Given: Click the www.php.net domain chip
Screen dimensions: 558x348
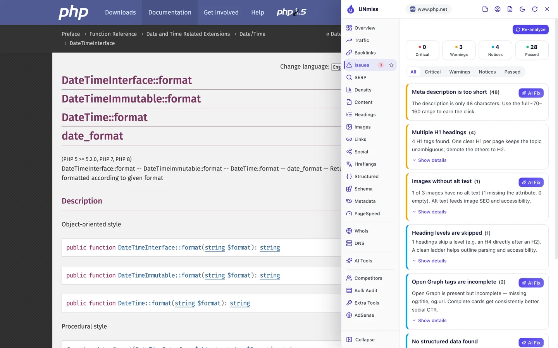Looking at the screenshot, I should (429, 9).
